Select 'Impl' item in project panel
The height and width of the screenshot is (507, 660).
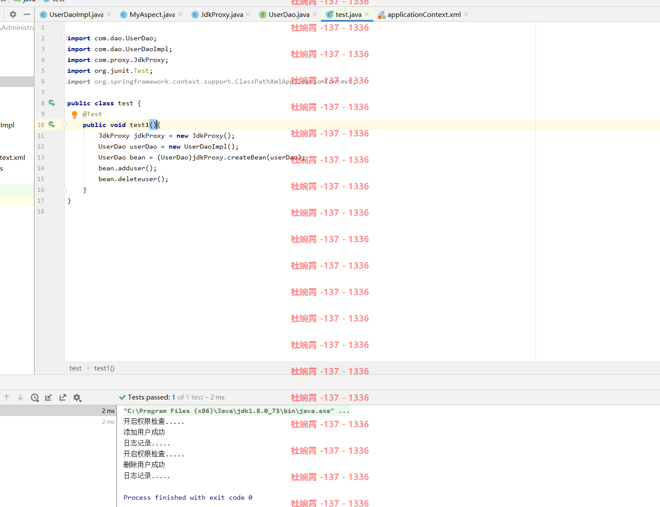tap(7, 125)
